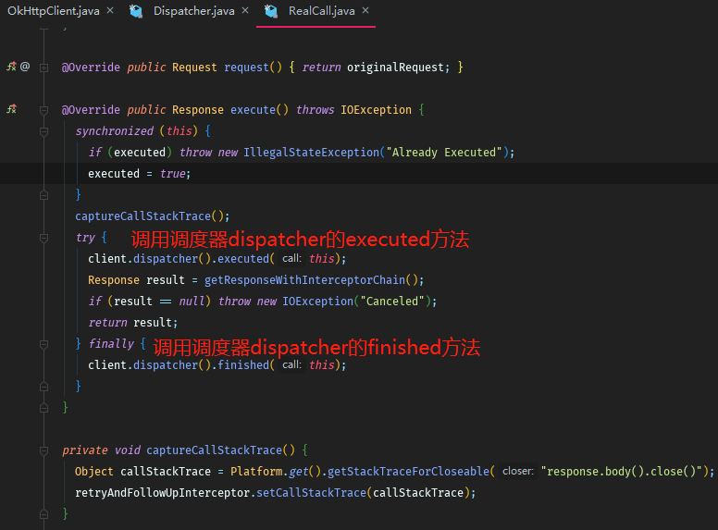The height and width of the screenshot is (530, 718).
Task: Click the "Already Executed" string literal
Action: pyautogui.click(x=444, y=153)
